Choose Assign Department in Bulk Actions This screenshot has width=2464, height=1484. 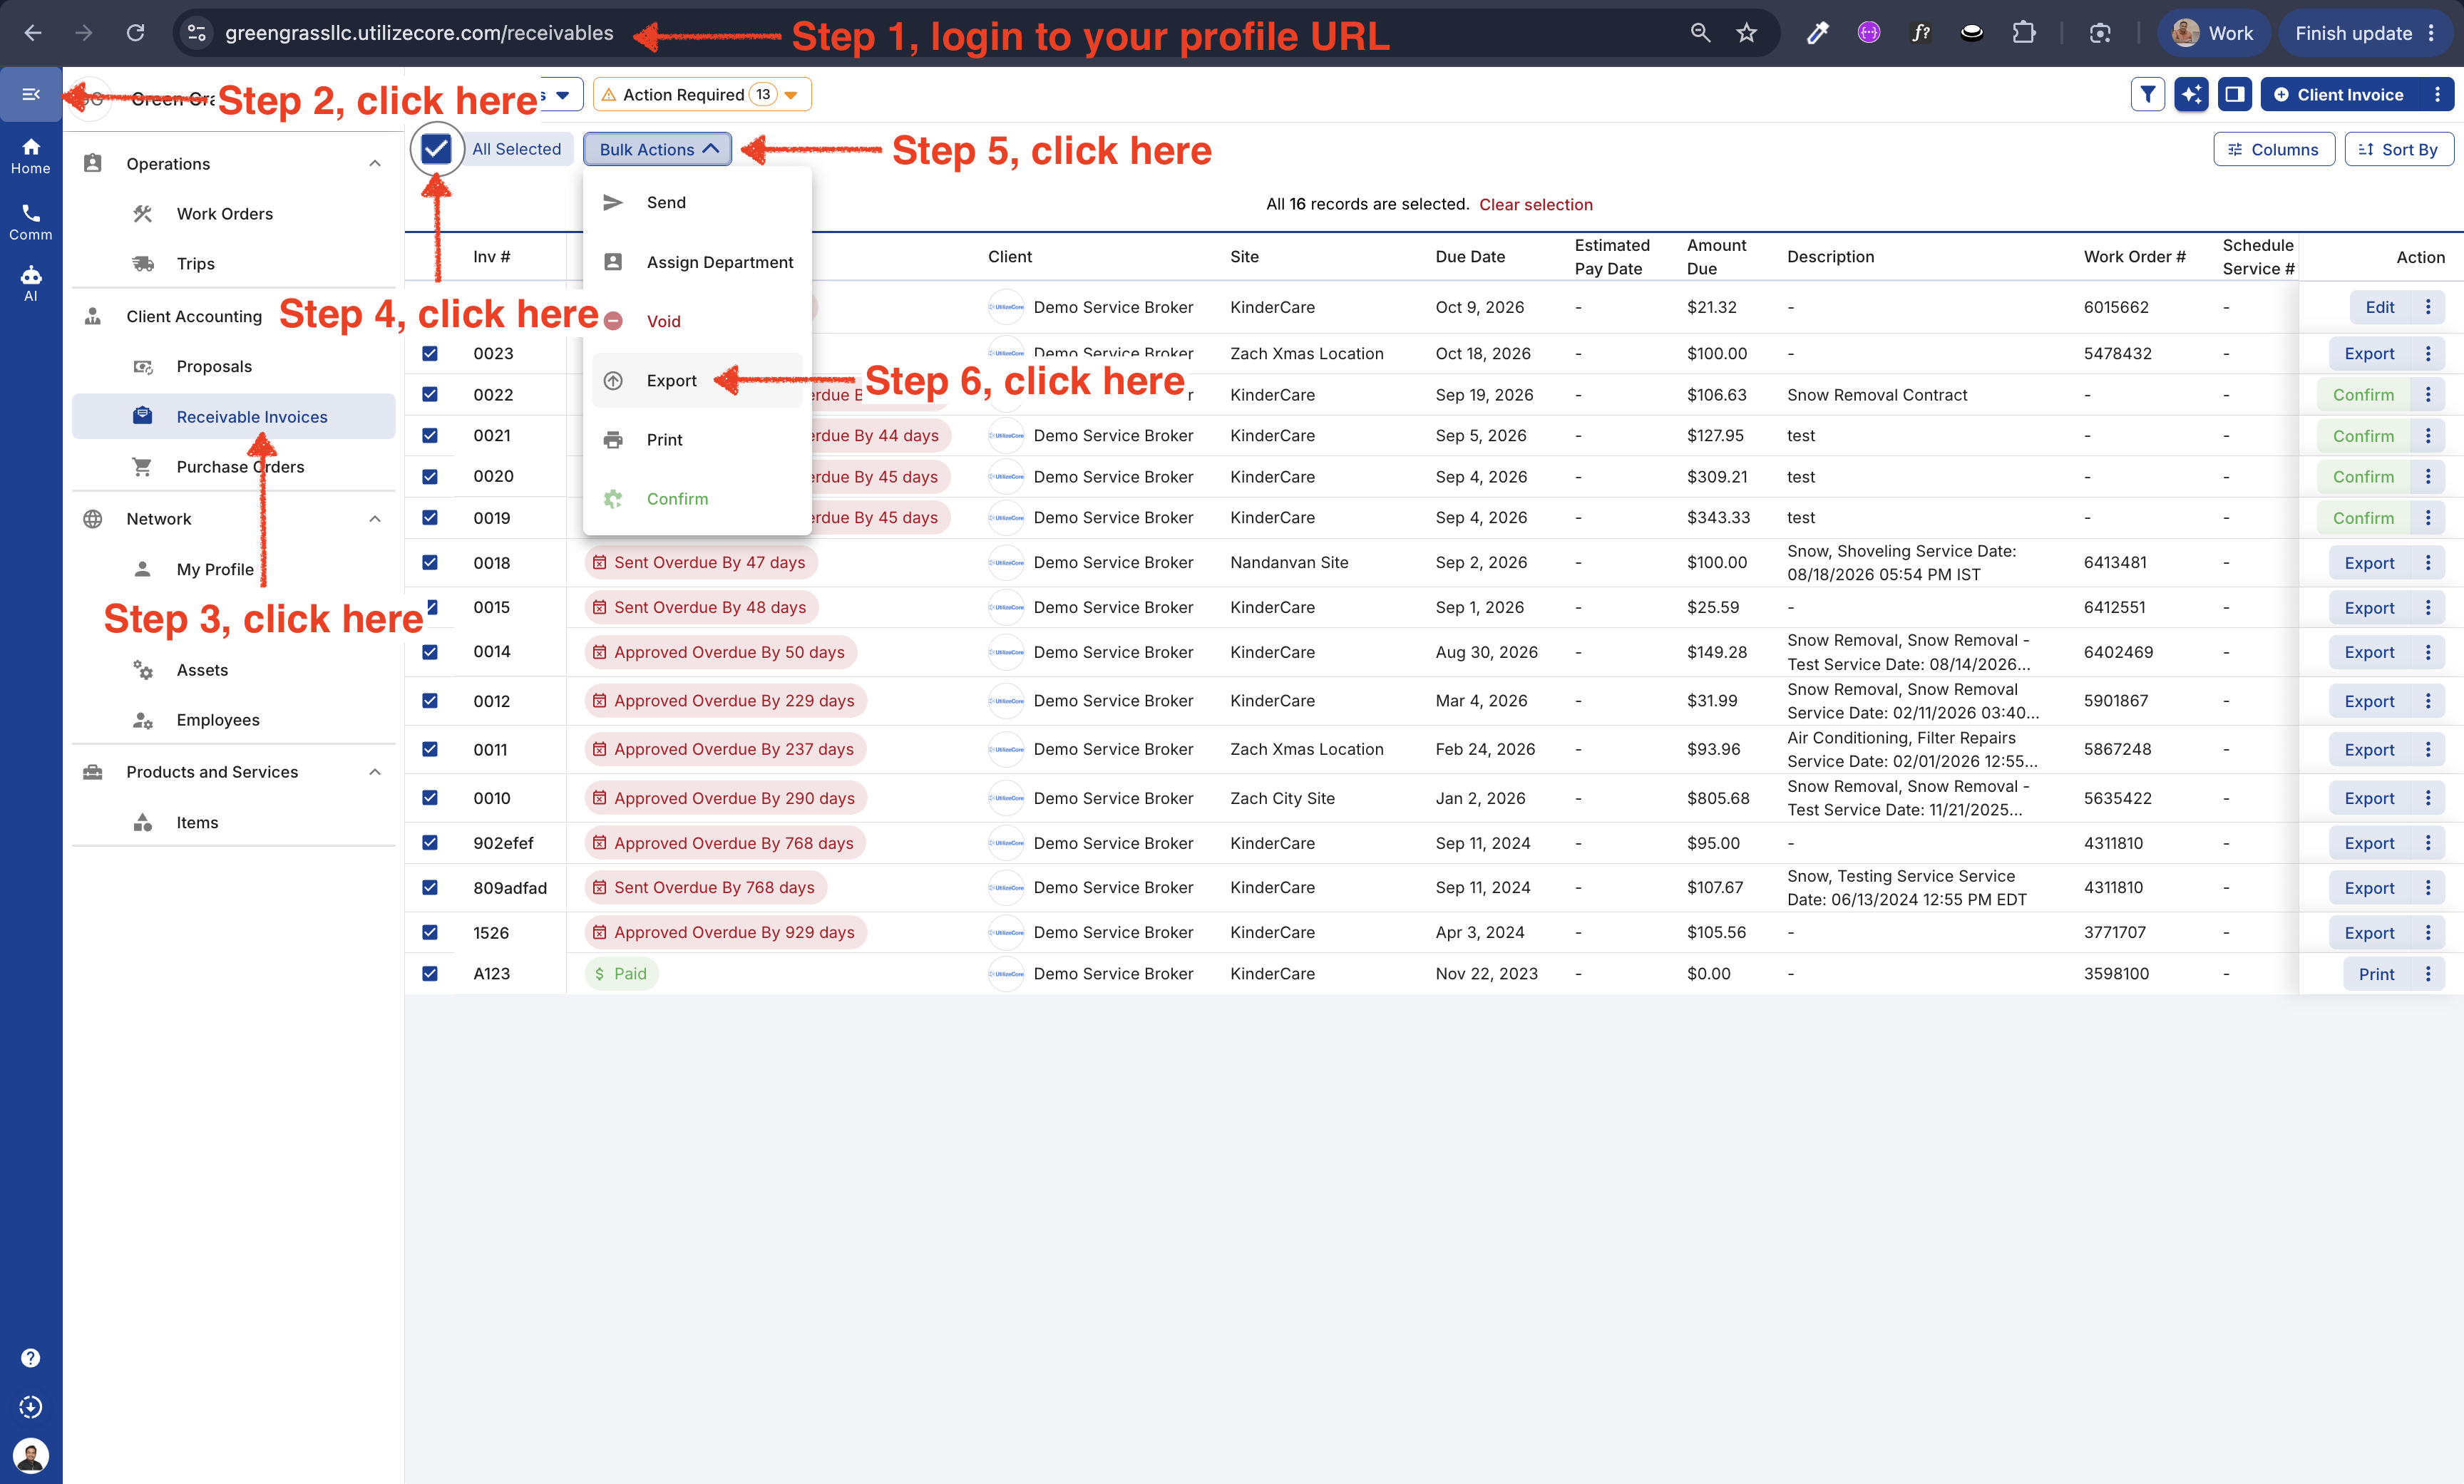[697, 261]
